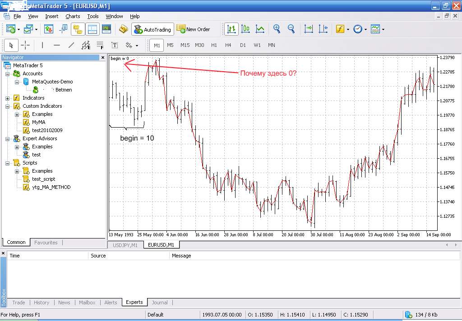The width and height of the screenshot is (462, 321).
Task: Open the Favourites tab in Navigator
Action: pos(46,243)
